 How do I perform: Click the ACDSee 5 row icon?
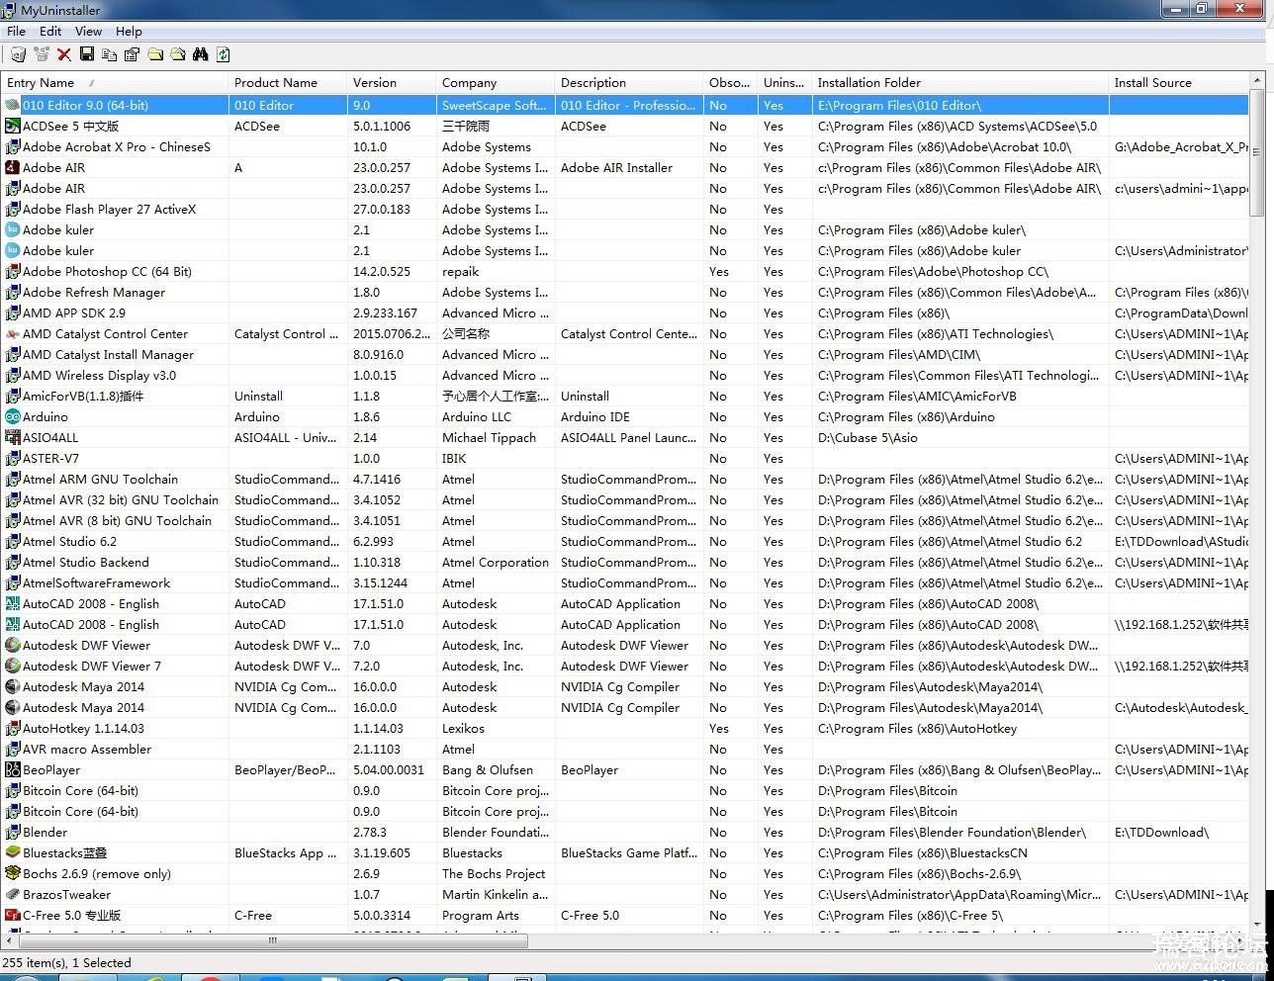click(12, 126)
